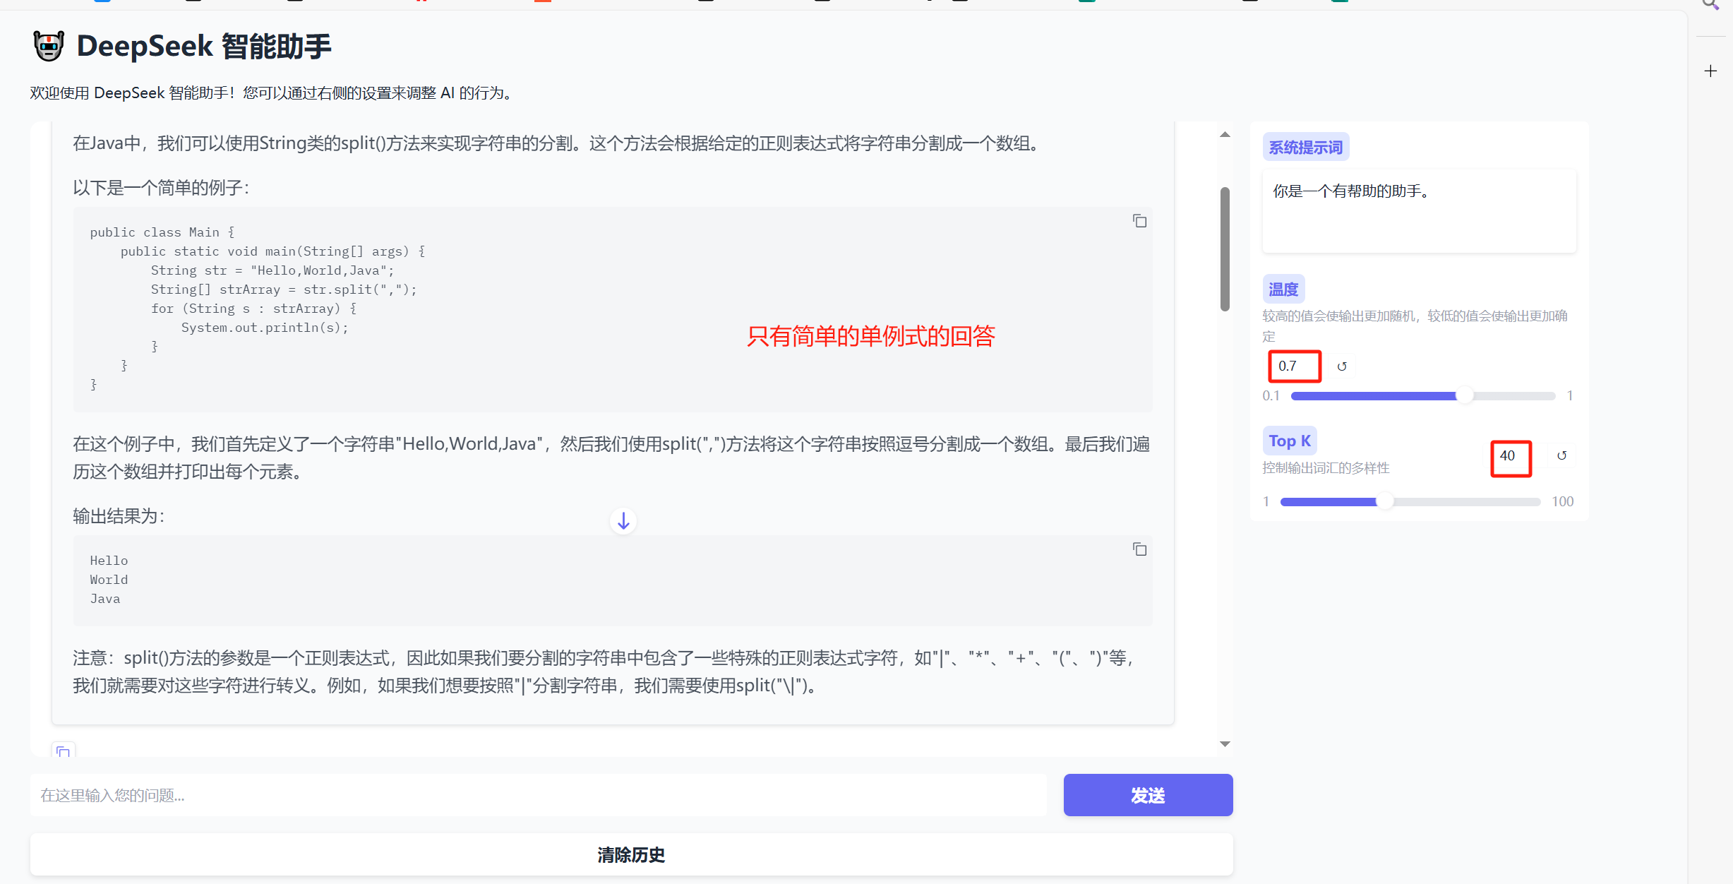Image resolution: width=1733 pixels, height=884 pixels.
Task: Copy the Java Main class code block
Action: (1139, 221)
